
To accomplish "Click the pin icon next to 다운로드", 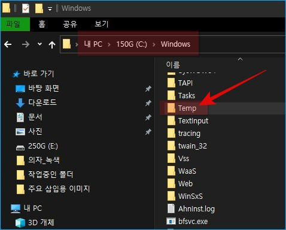I will (x=148, y=103).
